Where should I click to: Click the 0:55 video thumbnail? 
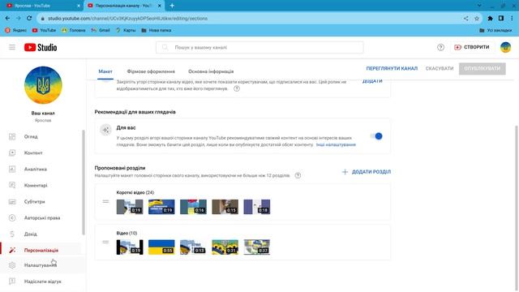(161, 247)
